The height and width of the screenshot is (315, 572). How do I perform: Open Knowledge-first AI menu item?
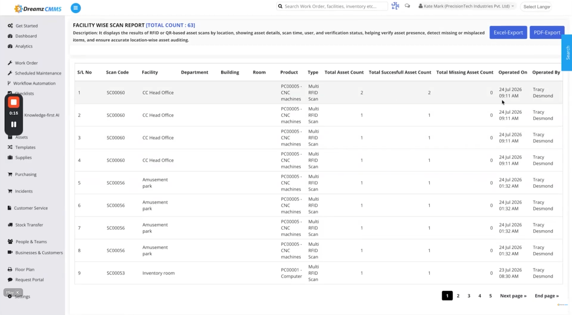tap(42, 115)
